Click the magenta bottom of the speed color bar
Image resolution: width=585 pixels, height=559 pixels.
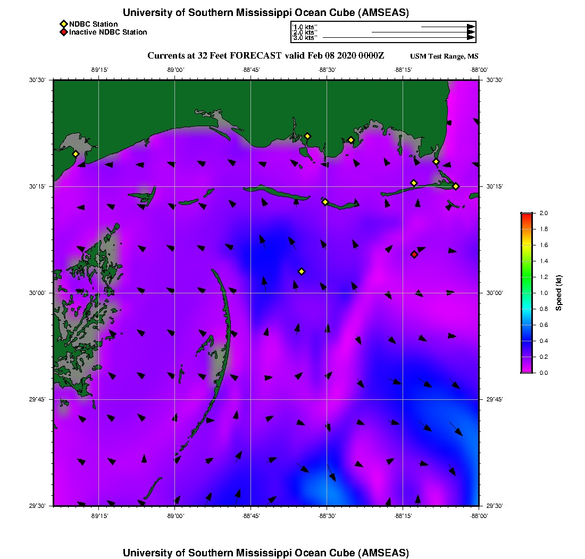[526, 370]
